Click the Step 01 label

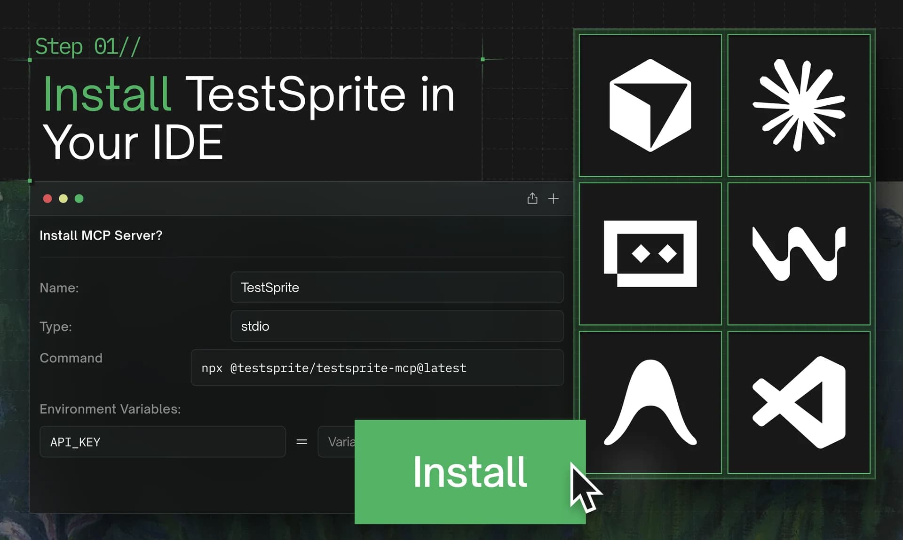click(x=87, y=46)
